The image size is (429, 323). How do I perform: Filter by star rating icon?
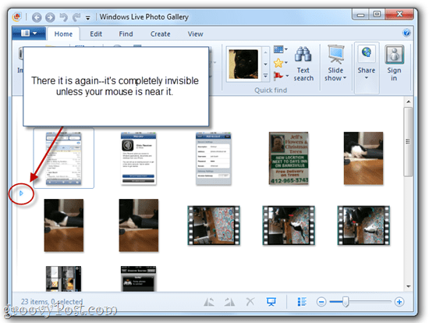coord(278,63)
